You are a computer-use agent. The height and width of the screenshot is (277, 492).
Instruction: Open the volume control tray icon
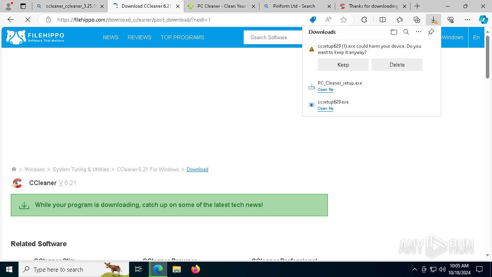[x=442, y=269]
